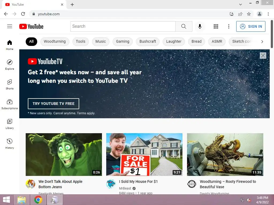Click the SIGN IN button

251,26
